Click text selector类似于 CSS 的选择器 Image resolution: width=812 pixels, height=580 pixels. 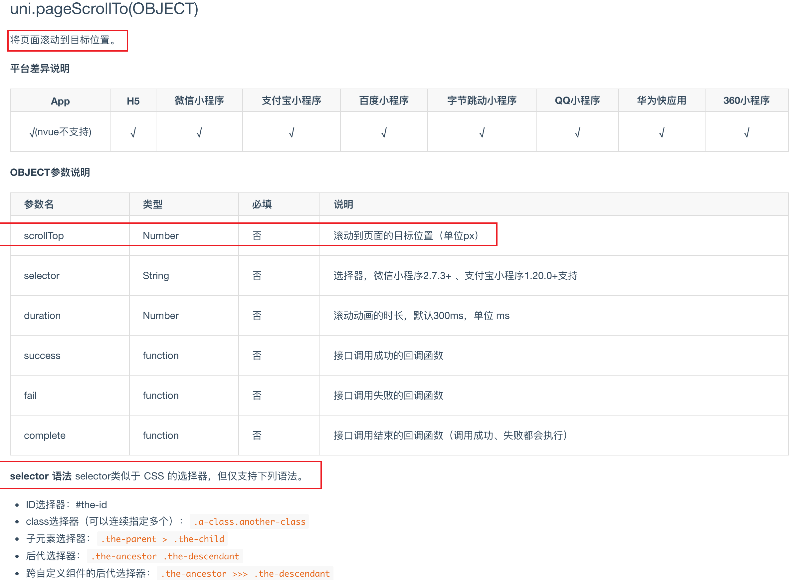point(142,476)
